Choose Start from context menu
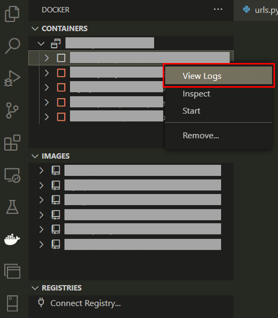 point(219,111)
